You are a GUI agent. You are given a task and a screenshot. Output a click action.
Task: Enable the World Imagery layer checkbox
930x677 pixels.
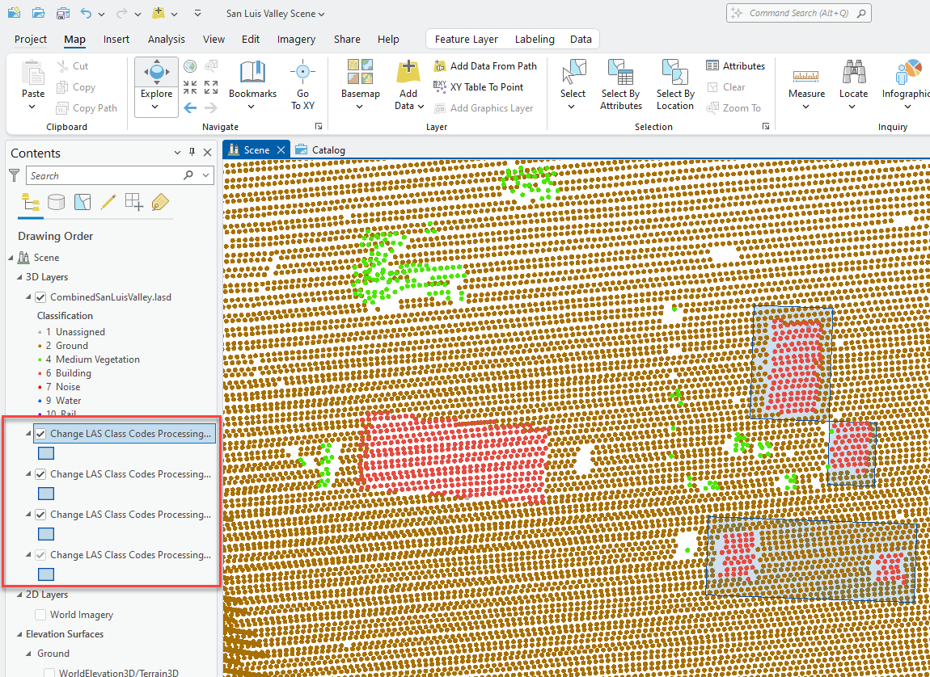click(x=40, y=615)
